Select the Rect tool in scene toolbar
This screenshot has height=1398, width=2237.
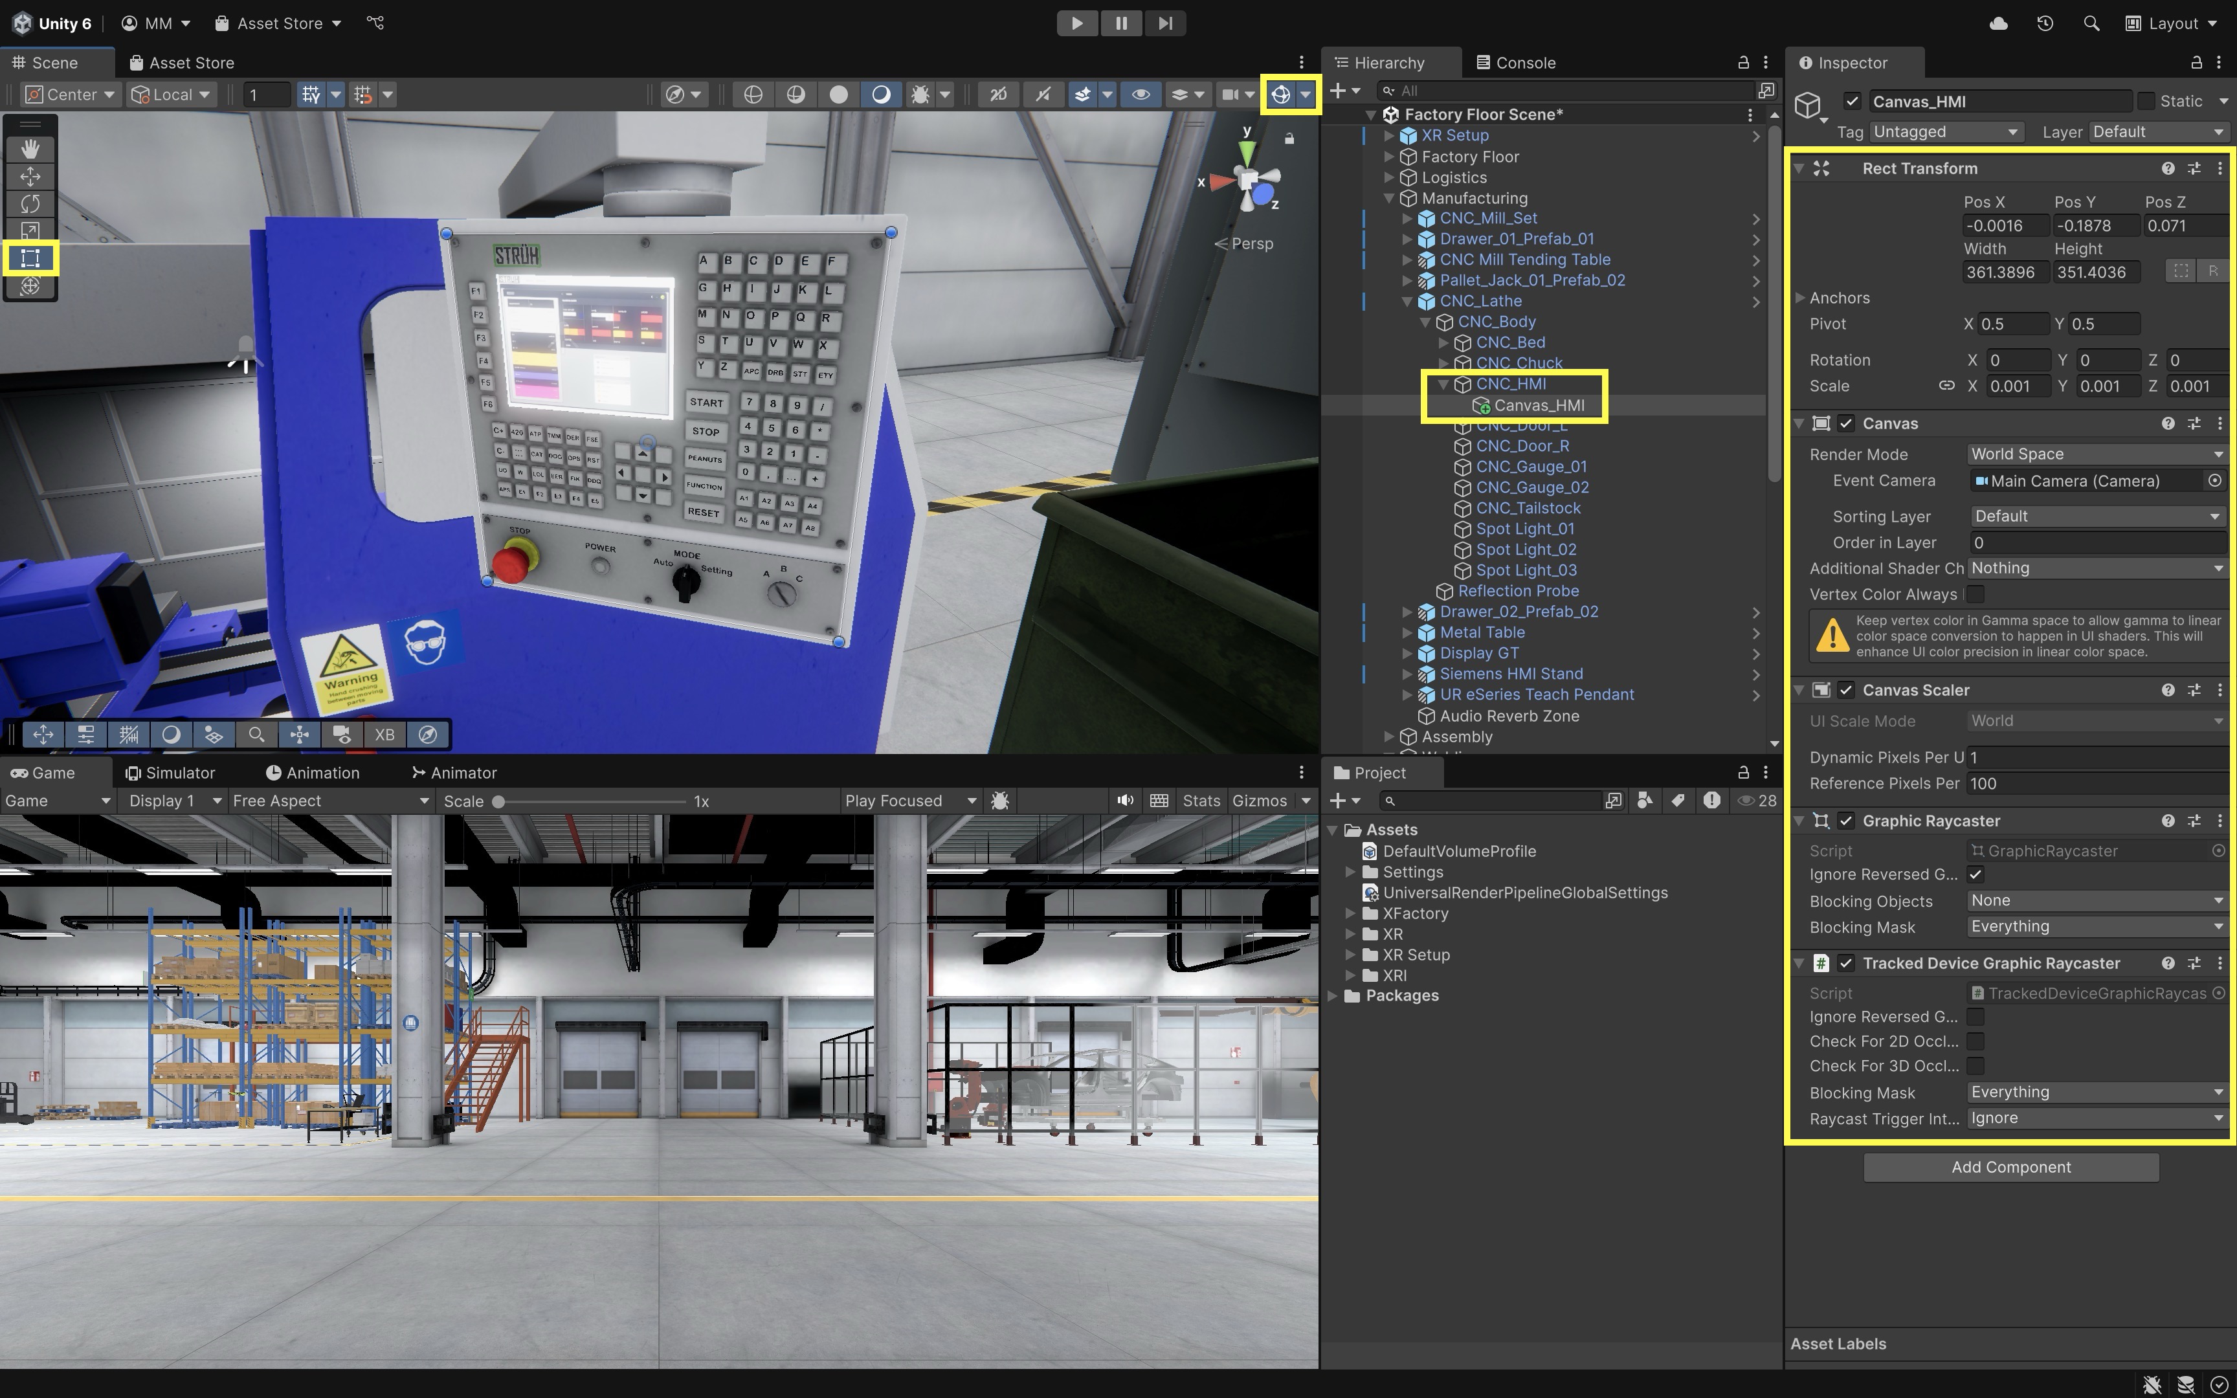[30, 258]
